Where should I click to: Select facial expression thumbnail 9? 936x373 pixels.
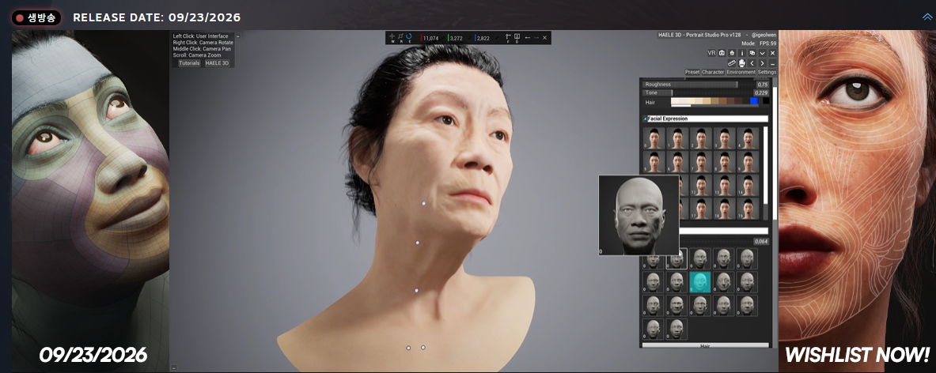click(748, 161)
